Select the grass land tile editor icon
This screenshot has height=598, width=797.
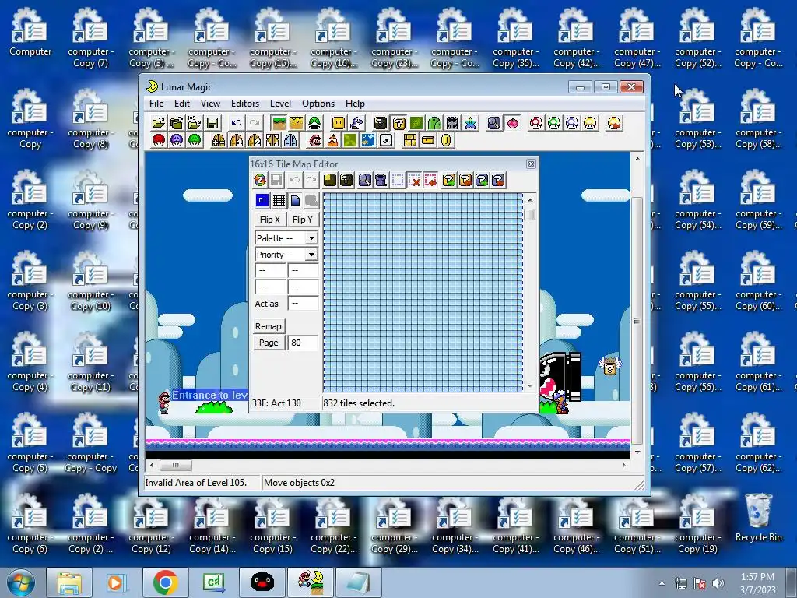279,122
